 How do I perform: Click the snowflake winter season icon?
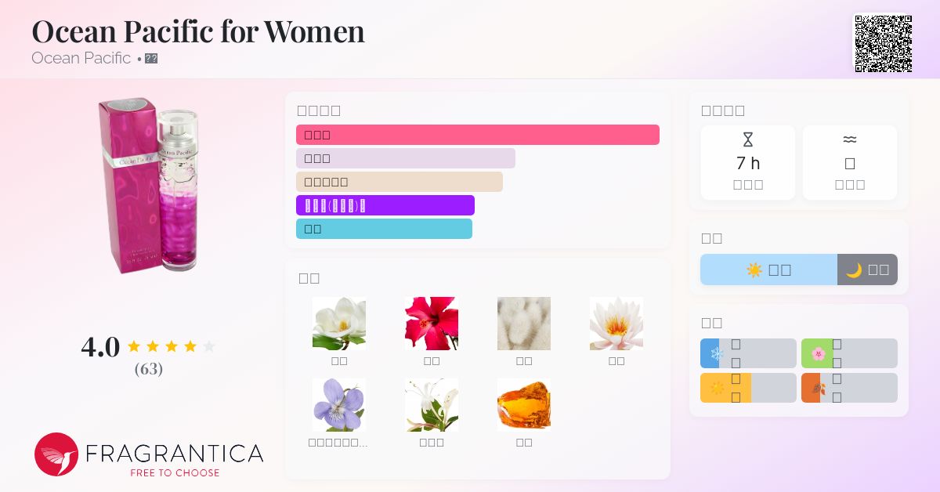(716, 353)
